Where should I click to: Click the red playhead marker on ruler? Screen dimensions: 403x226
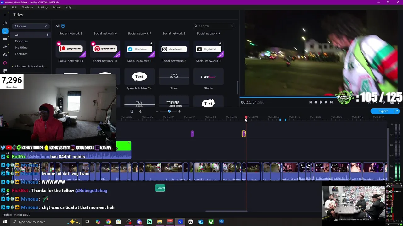(246, 117)
